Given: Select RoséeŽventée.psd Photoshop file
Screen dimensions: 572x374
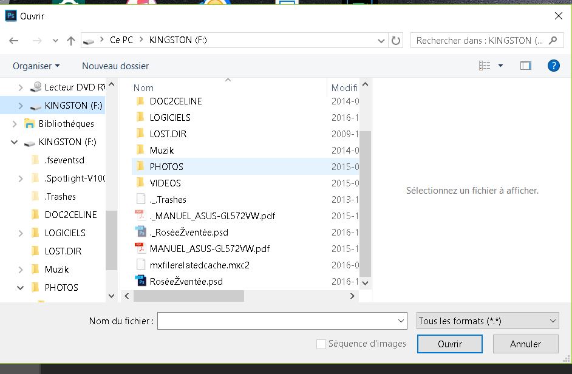Looking at the screenshot, I should point(179,282).
